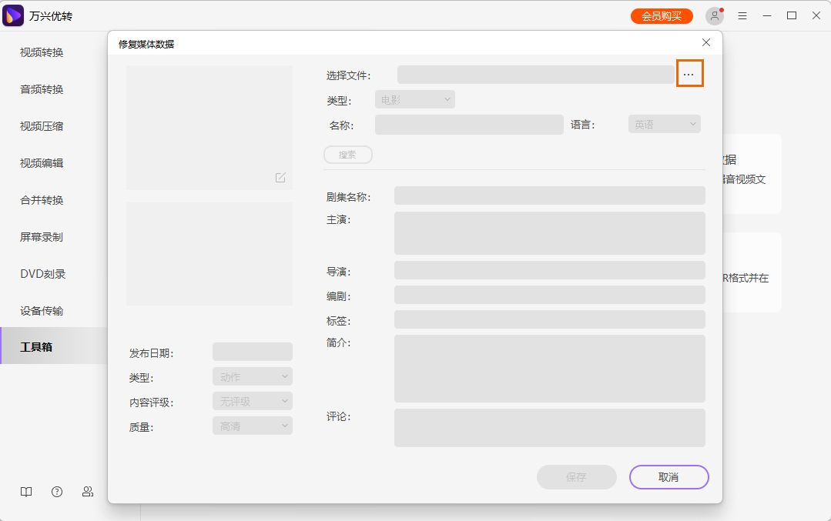Click the 会员购买 purchase button
This screenshot has height=521, width=831.
click(661, 15)
